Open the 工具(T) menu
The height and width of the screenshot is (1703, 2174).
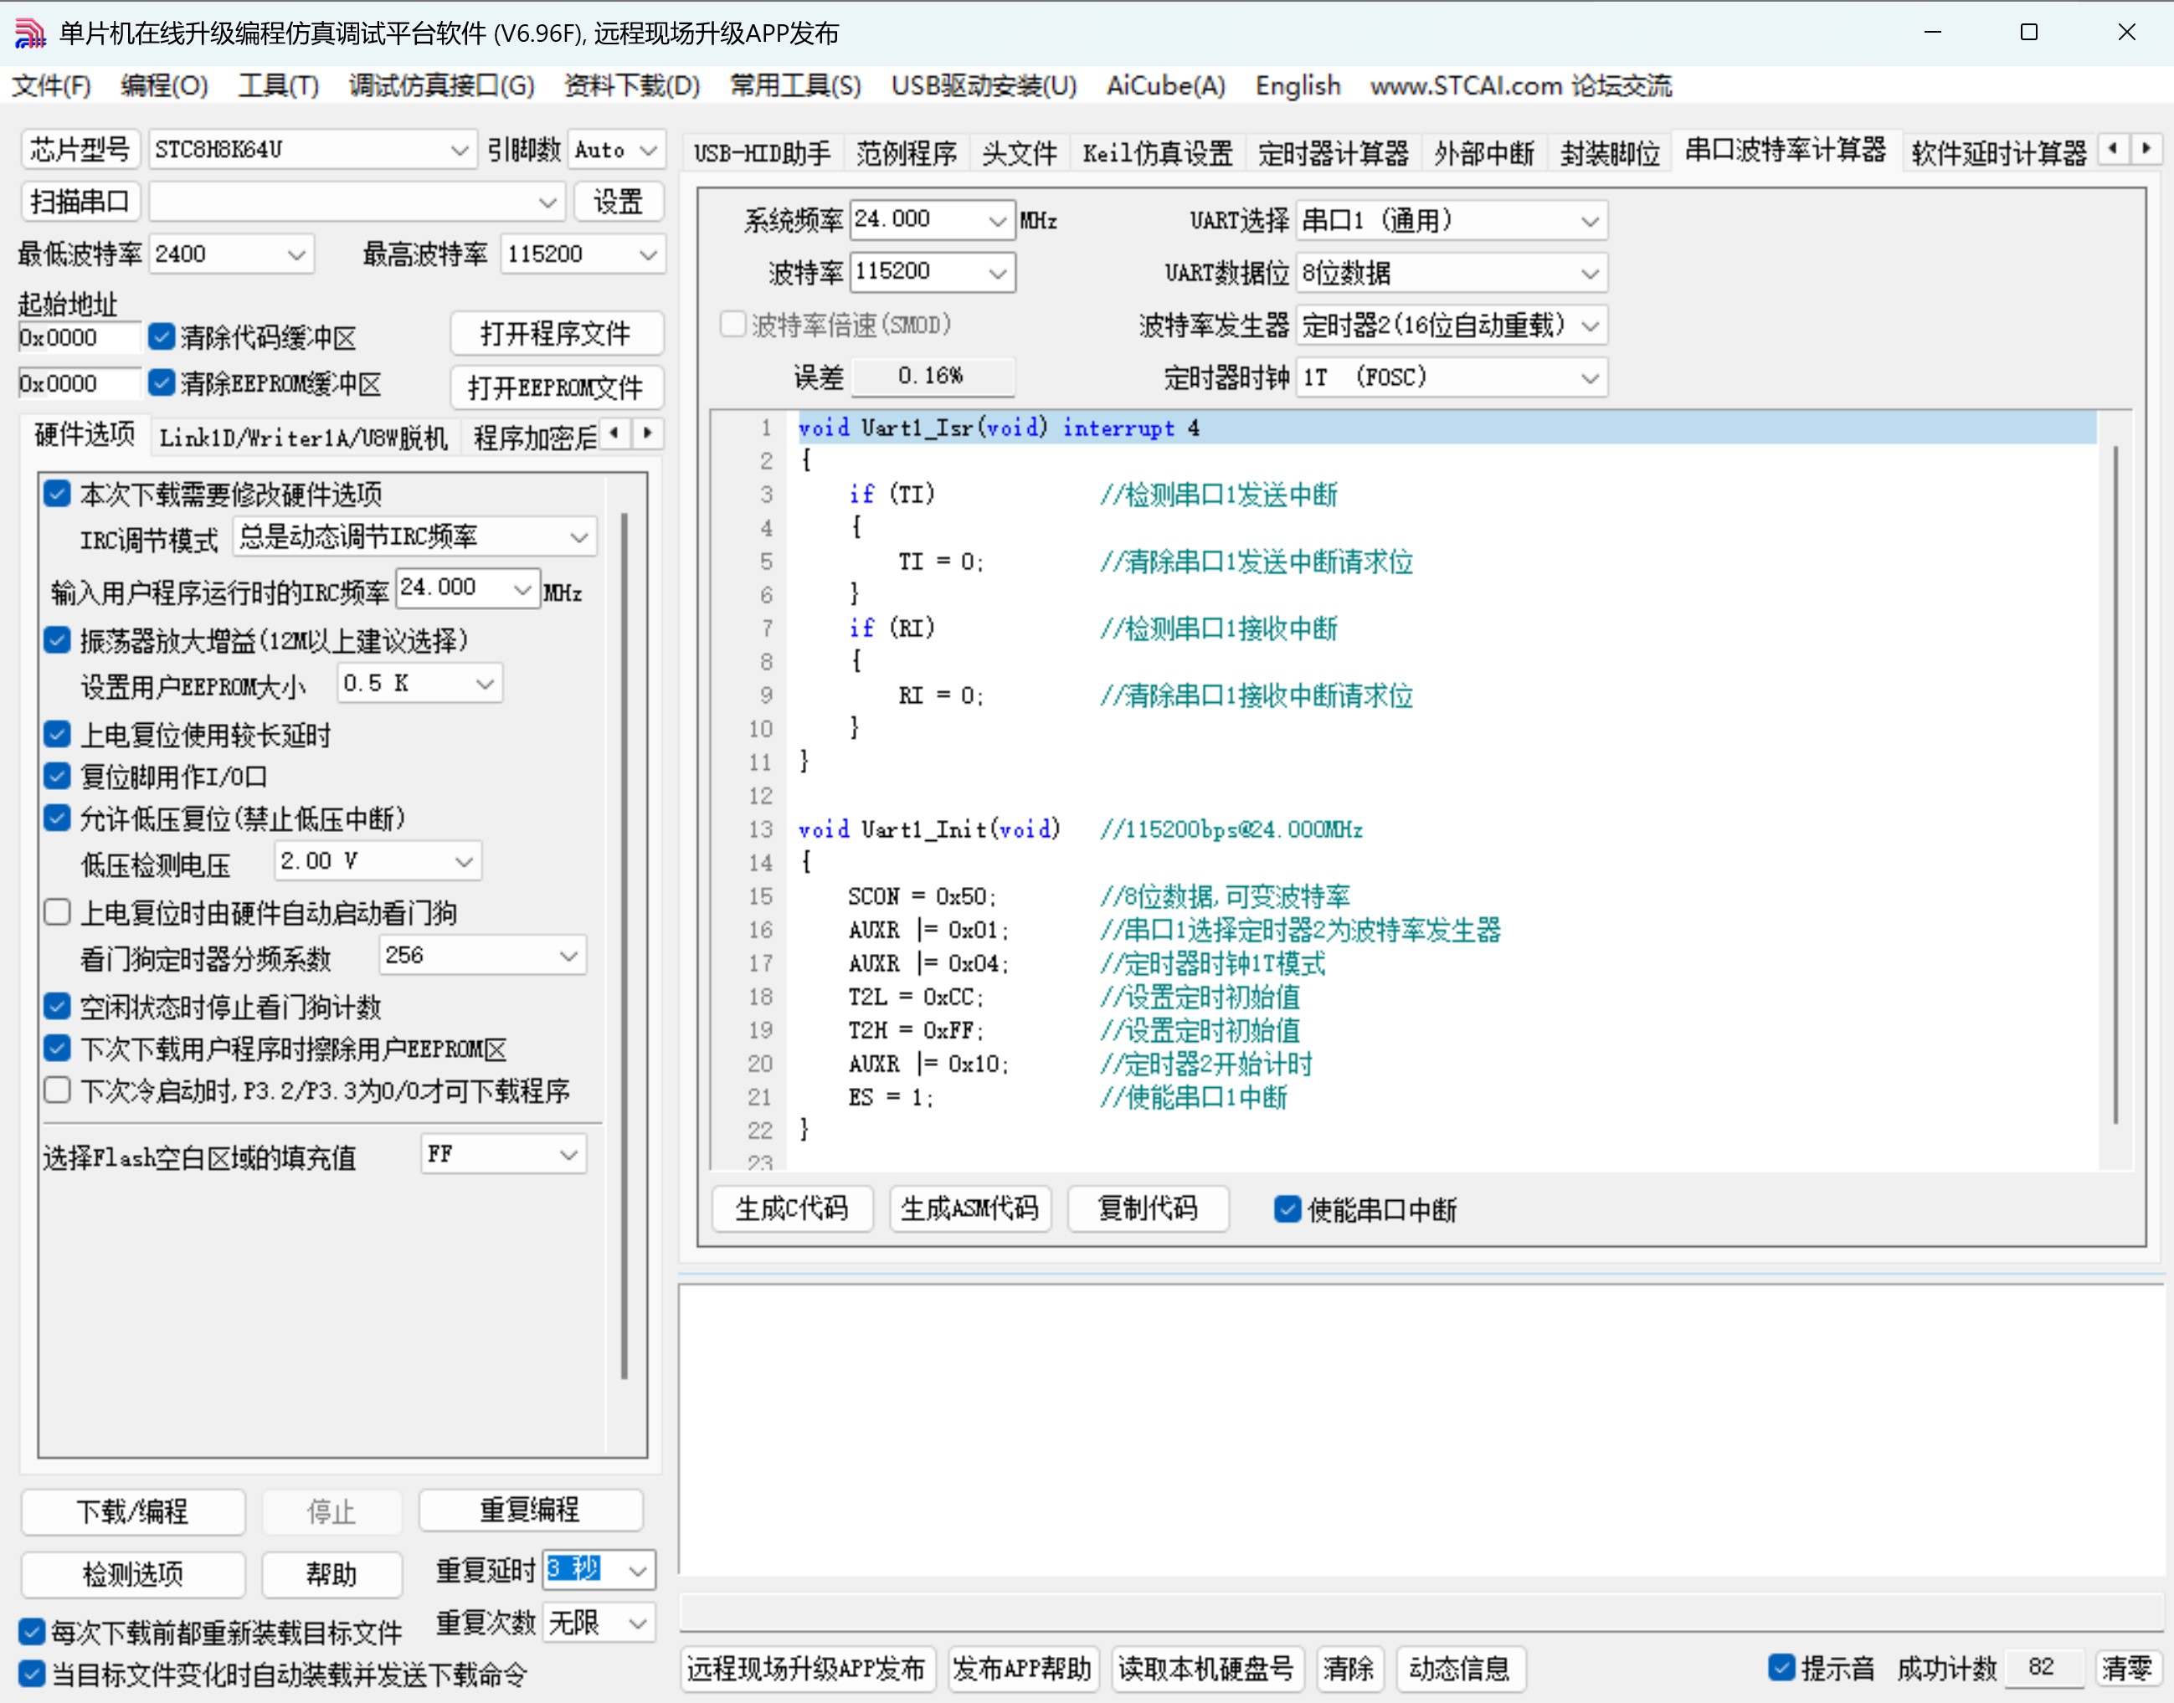[278, 87]
